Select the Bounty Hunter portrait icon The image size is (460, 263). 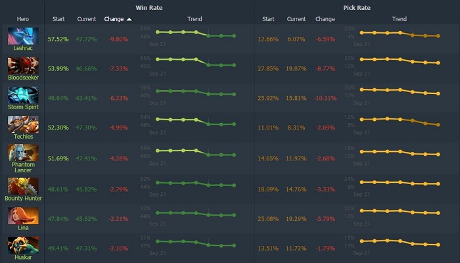coord(23,185)
